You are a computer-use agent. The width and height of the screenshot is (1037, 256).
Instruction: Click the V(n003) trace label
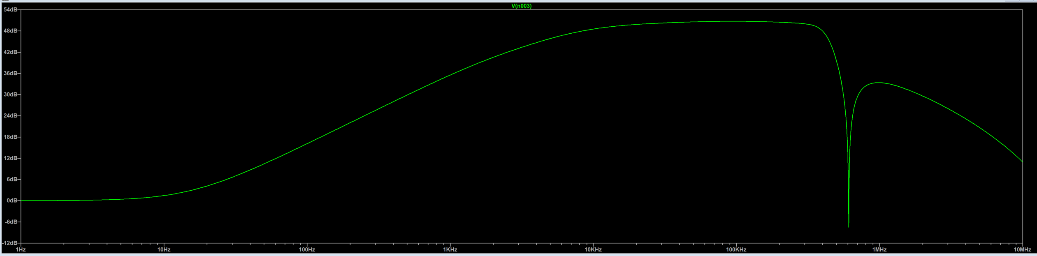pos(521,6)
